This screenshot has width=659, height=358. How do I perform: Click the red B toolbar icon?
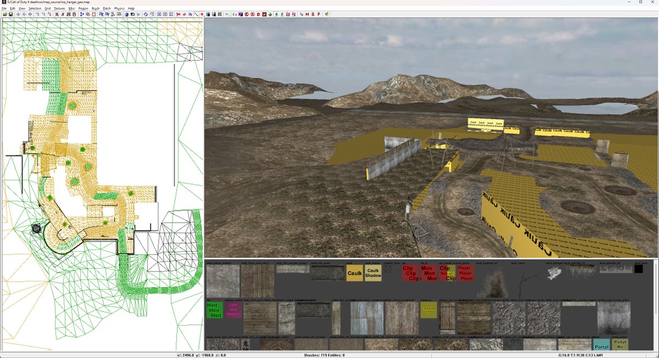point(313,14)
